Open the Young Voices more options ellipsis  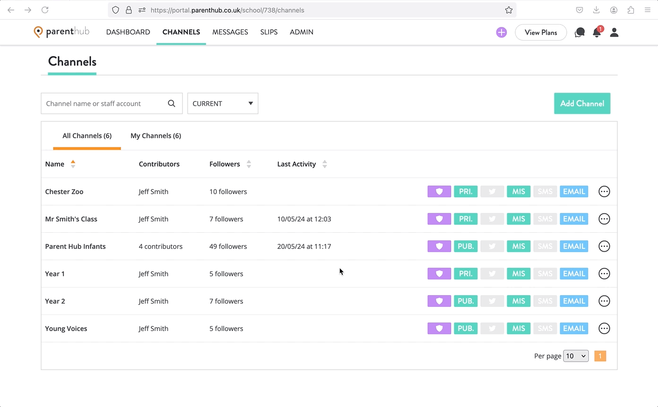click(604, 329)
